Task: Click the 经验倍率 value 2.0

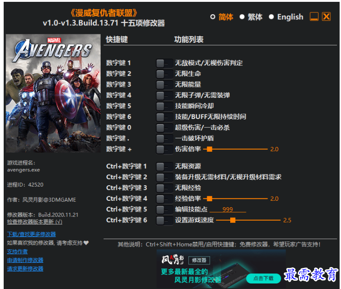Action: pos(274,198)
